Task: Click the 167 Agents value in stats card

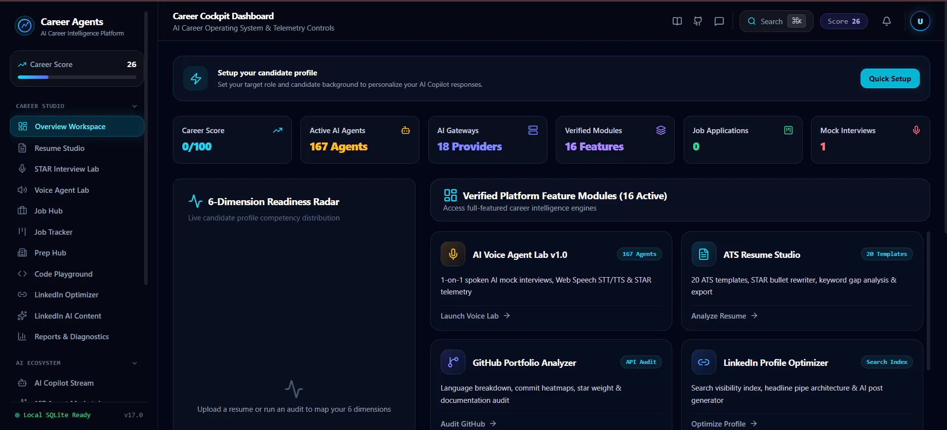Action: coord(338,146)
